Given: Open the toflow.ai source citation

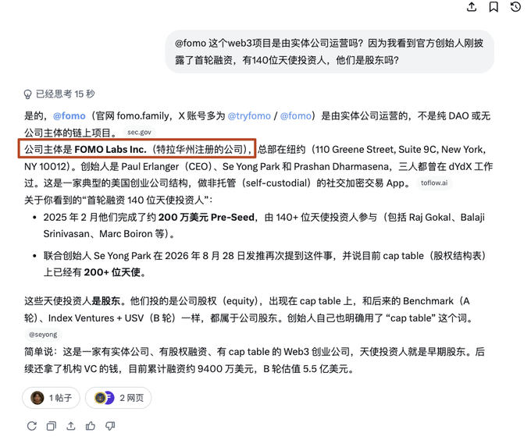Looking at the screenshot, I should click(x=434, y=183).
